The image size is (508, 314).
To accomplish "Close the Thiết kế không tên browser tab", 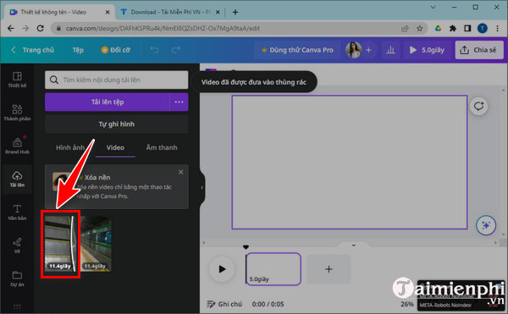I will tap(108, 13).
